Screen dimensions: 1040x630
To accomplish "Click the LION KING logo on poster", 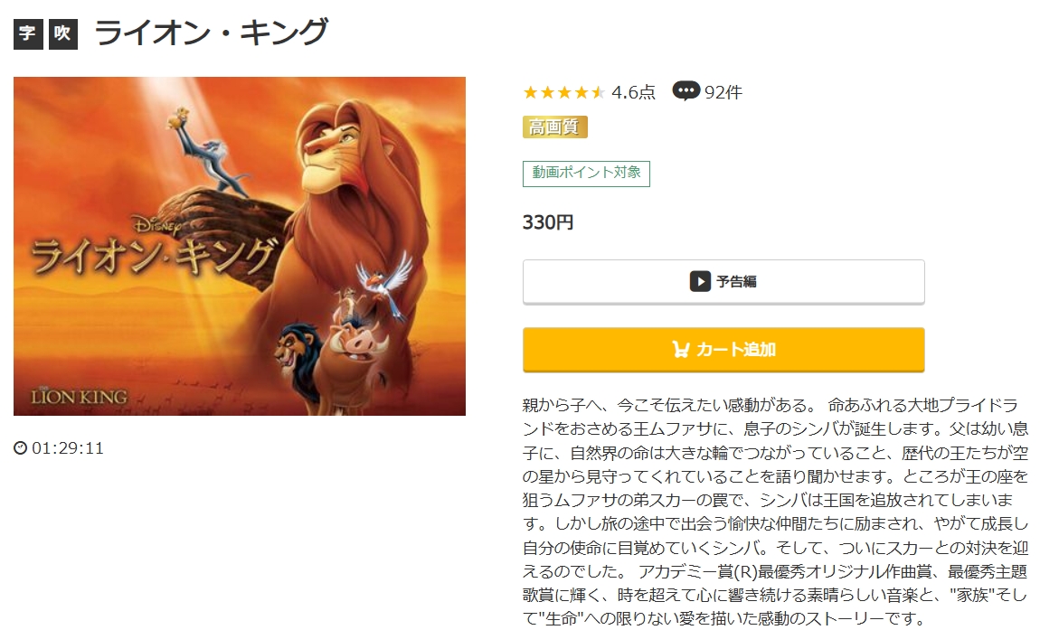I will tap(79, 397).
